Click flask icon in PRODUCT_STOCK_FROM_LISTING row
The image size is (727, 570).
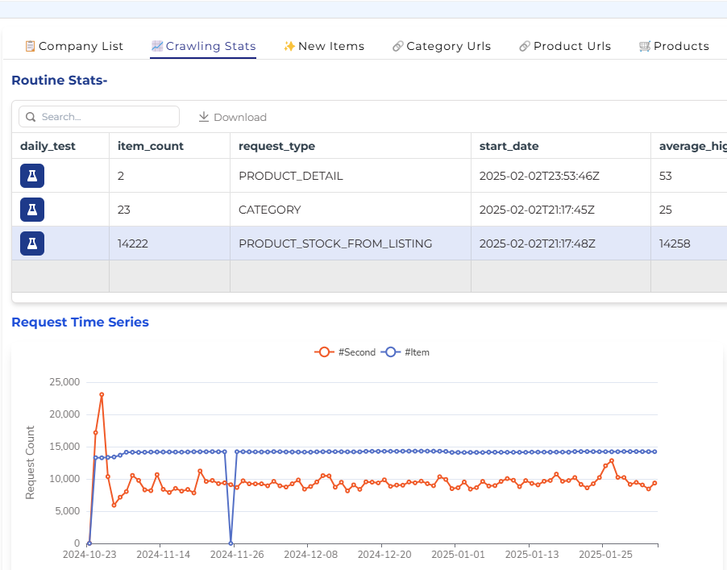point(32,243)
